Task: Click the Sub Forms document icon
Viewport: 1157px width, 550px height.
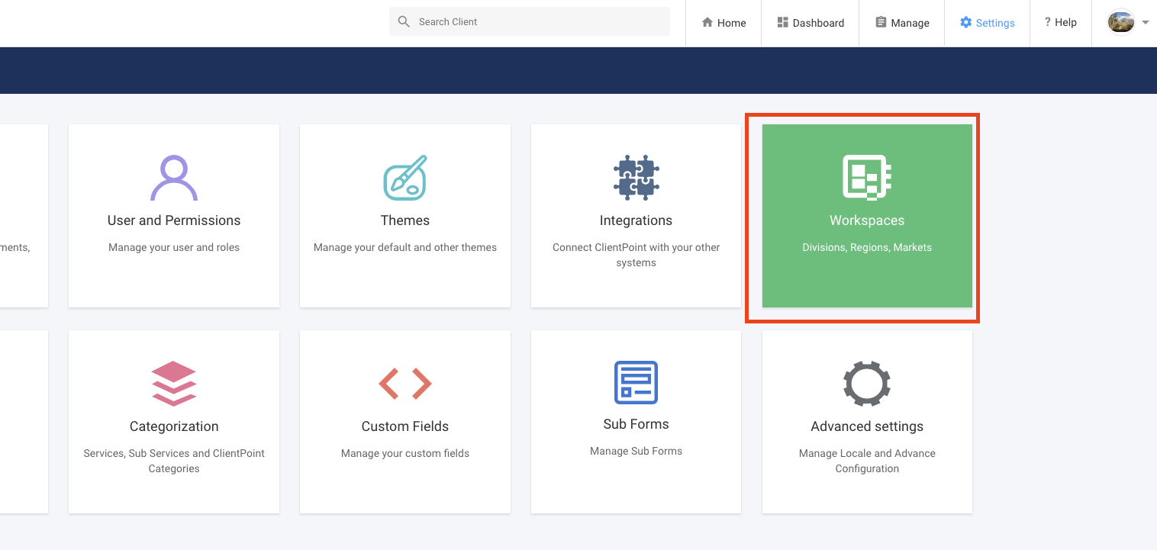Action: tap(636, 383)
